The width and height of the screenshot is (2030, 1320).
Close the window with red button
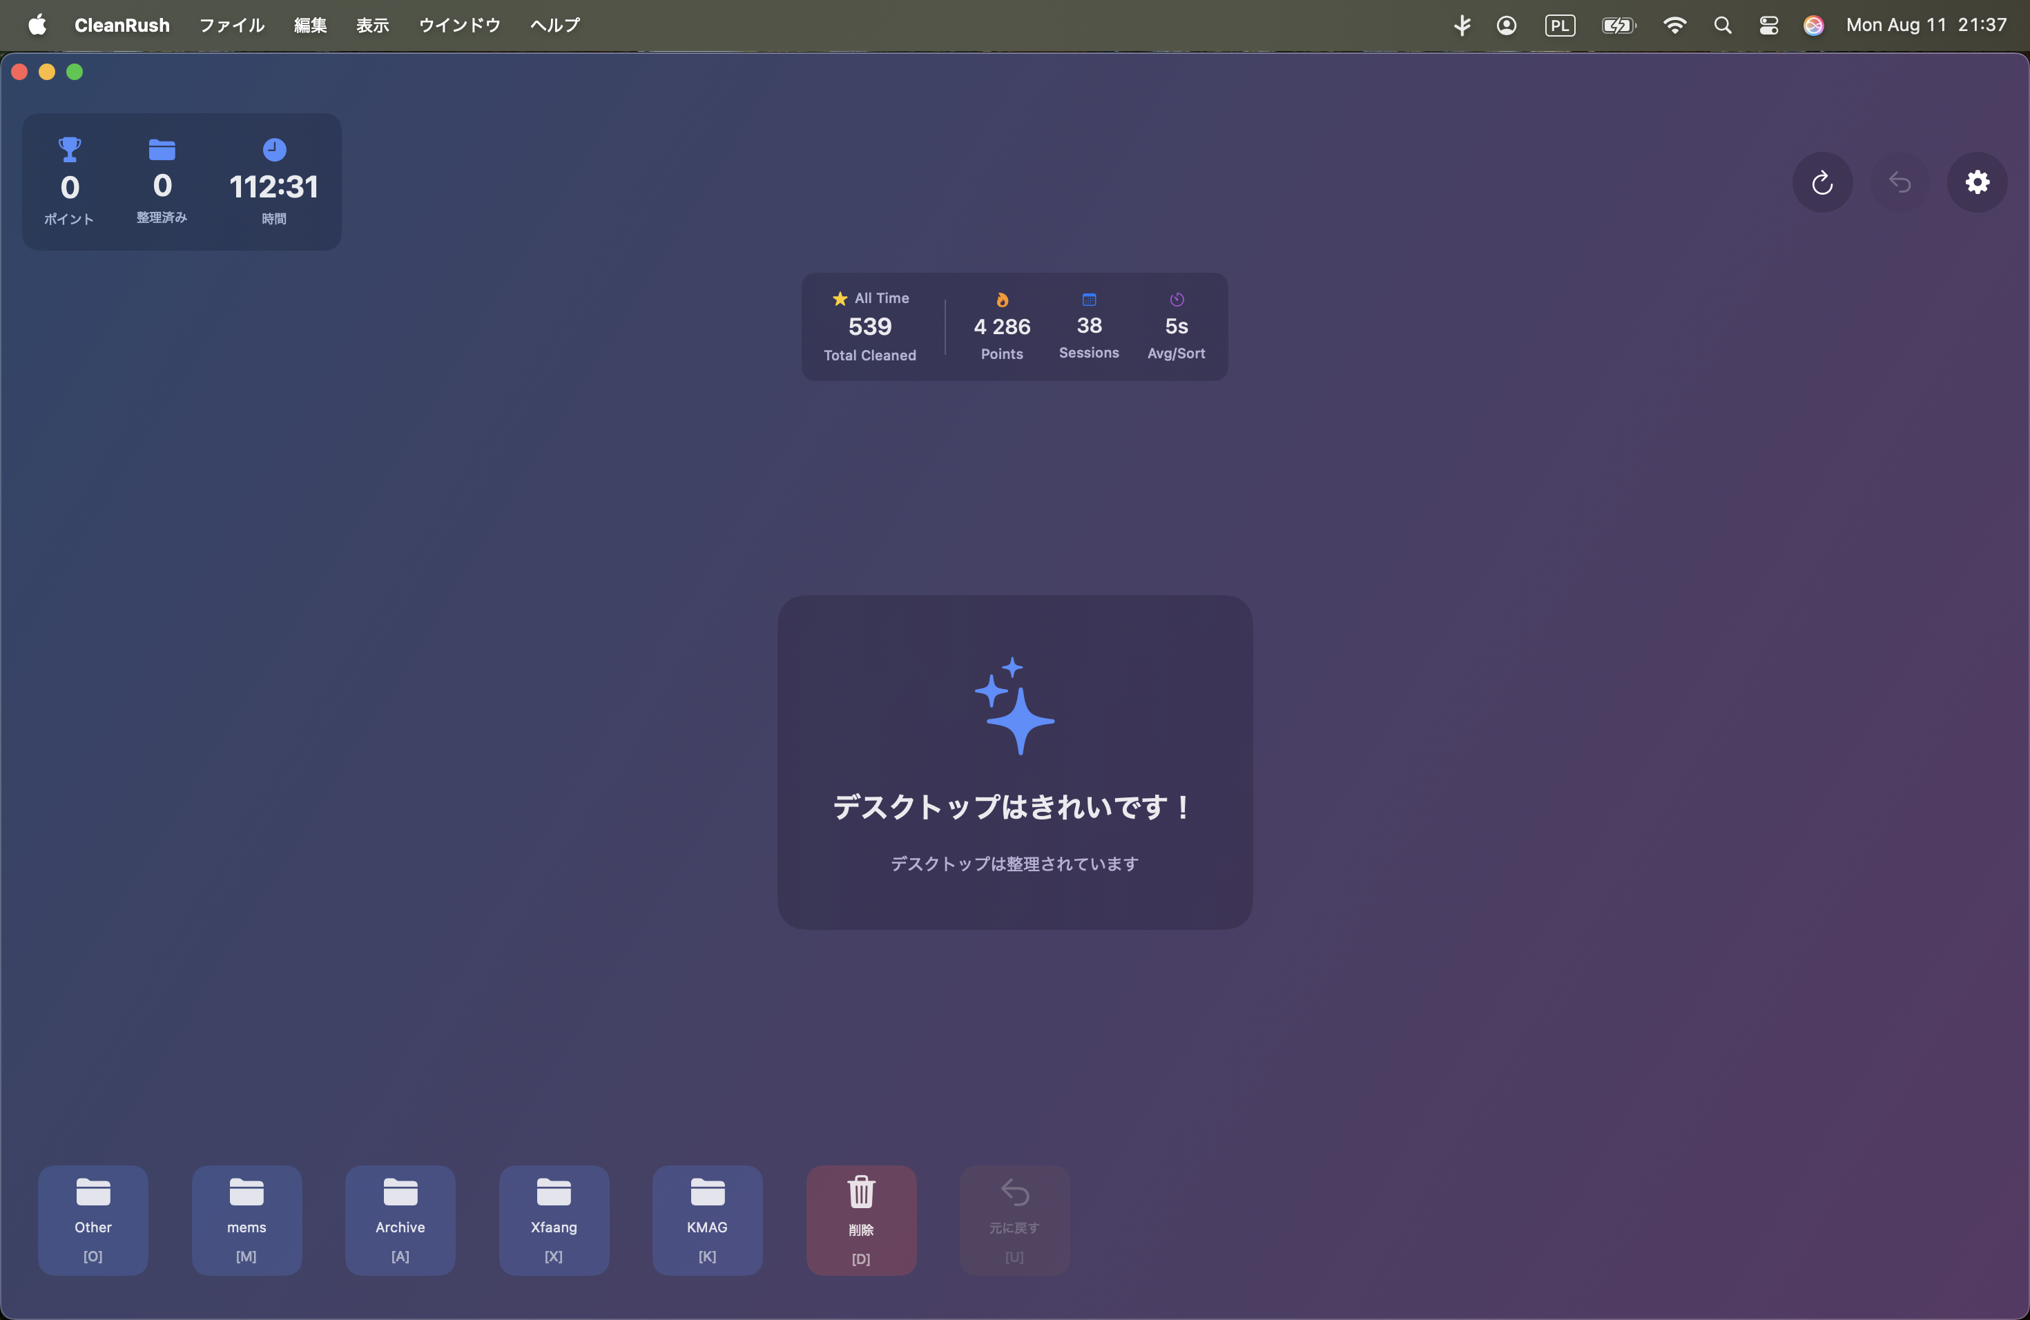19,72
